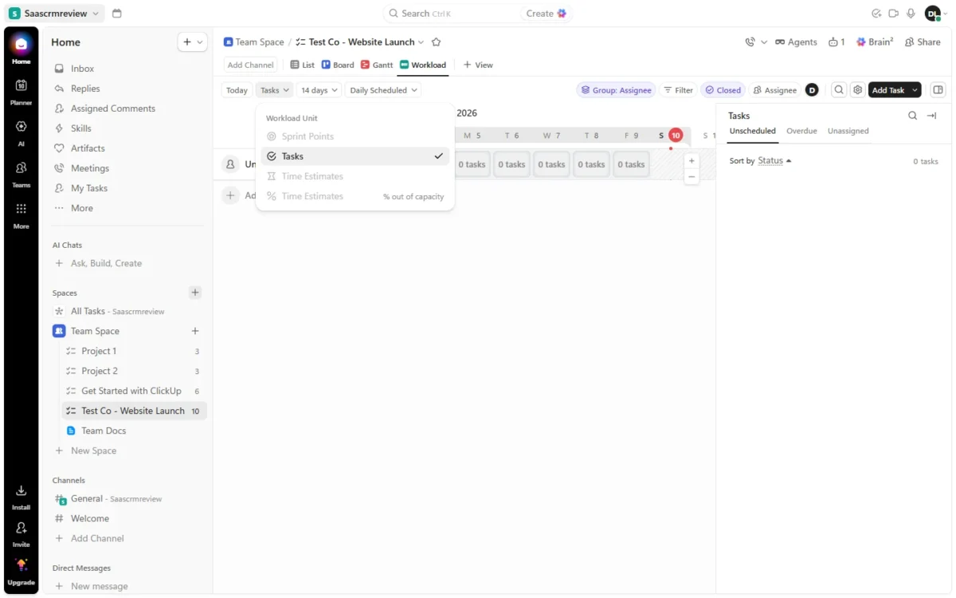Click the Home logo icon in rail

pos(21,45)
